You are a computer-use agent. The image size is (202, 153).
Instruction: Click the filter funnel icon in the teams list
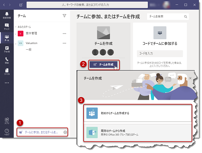(64, 16)
